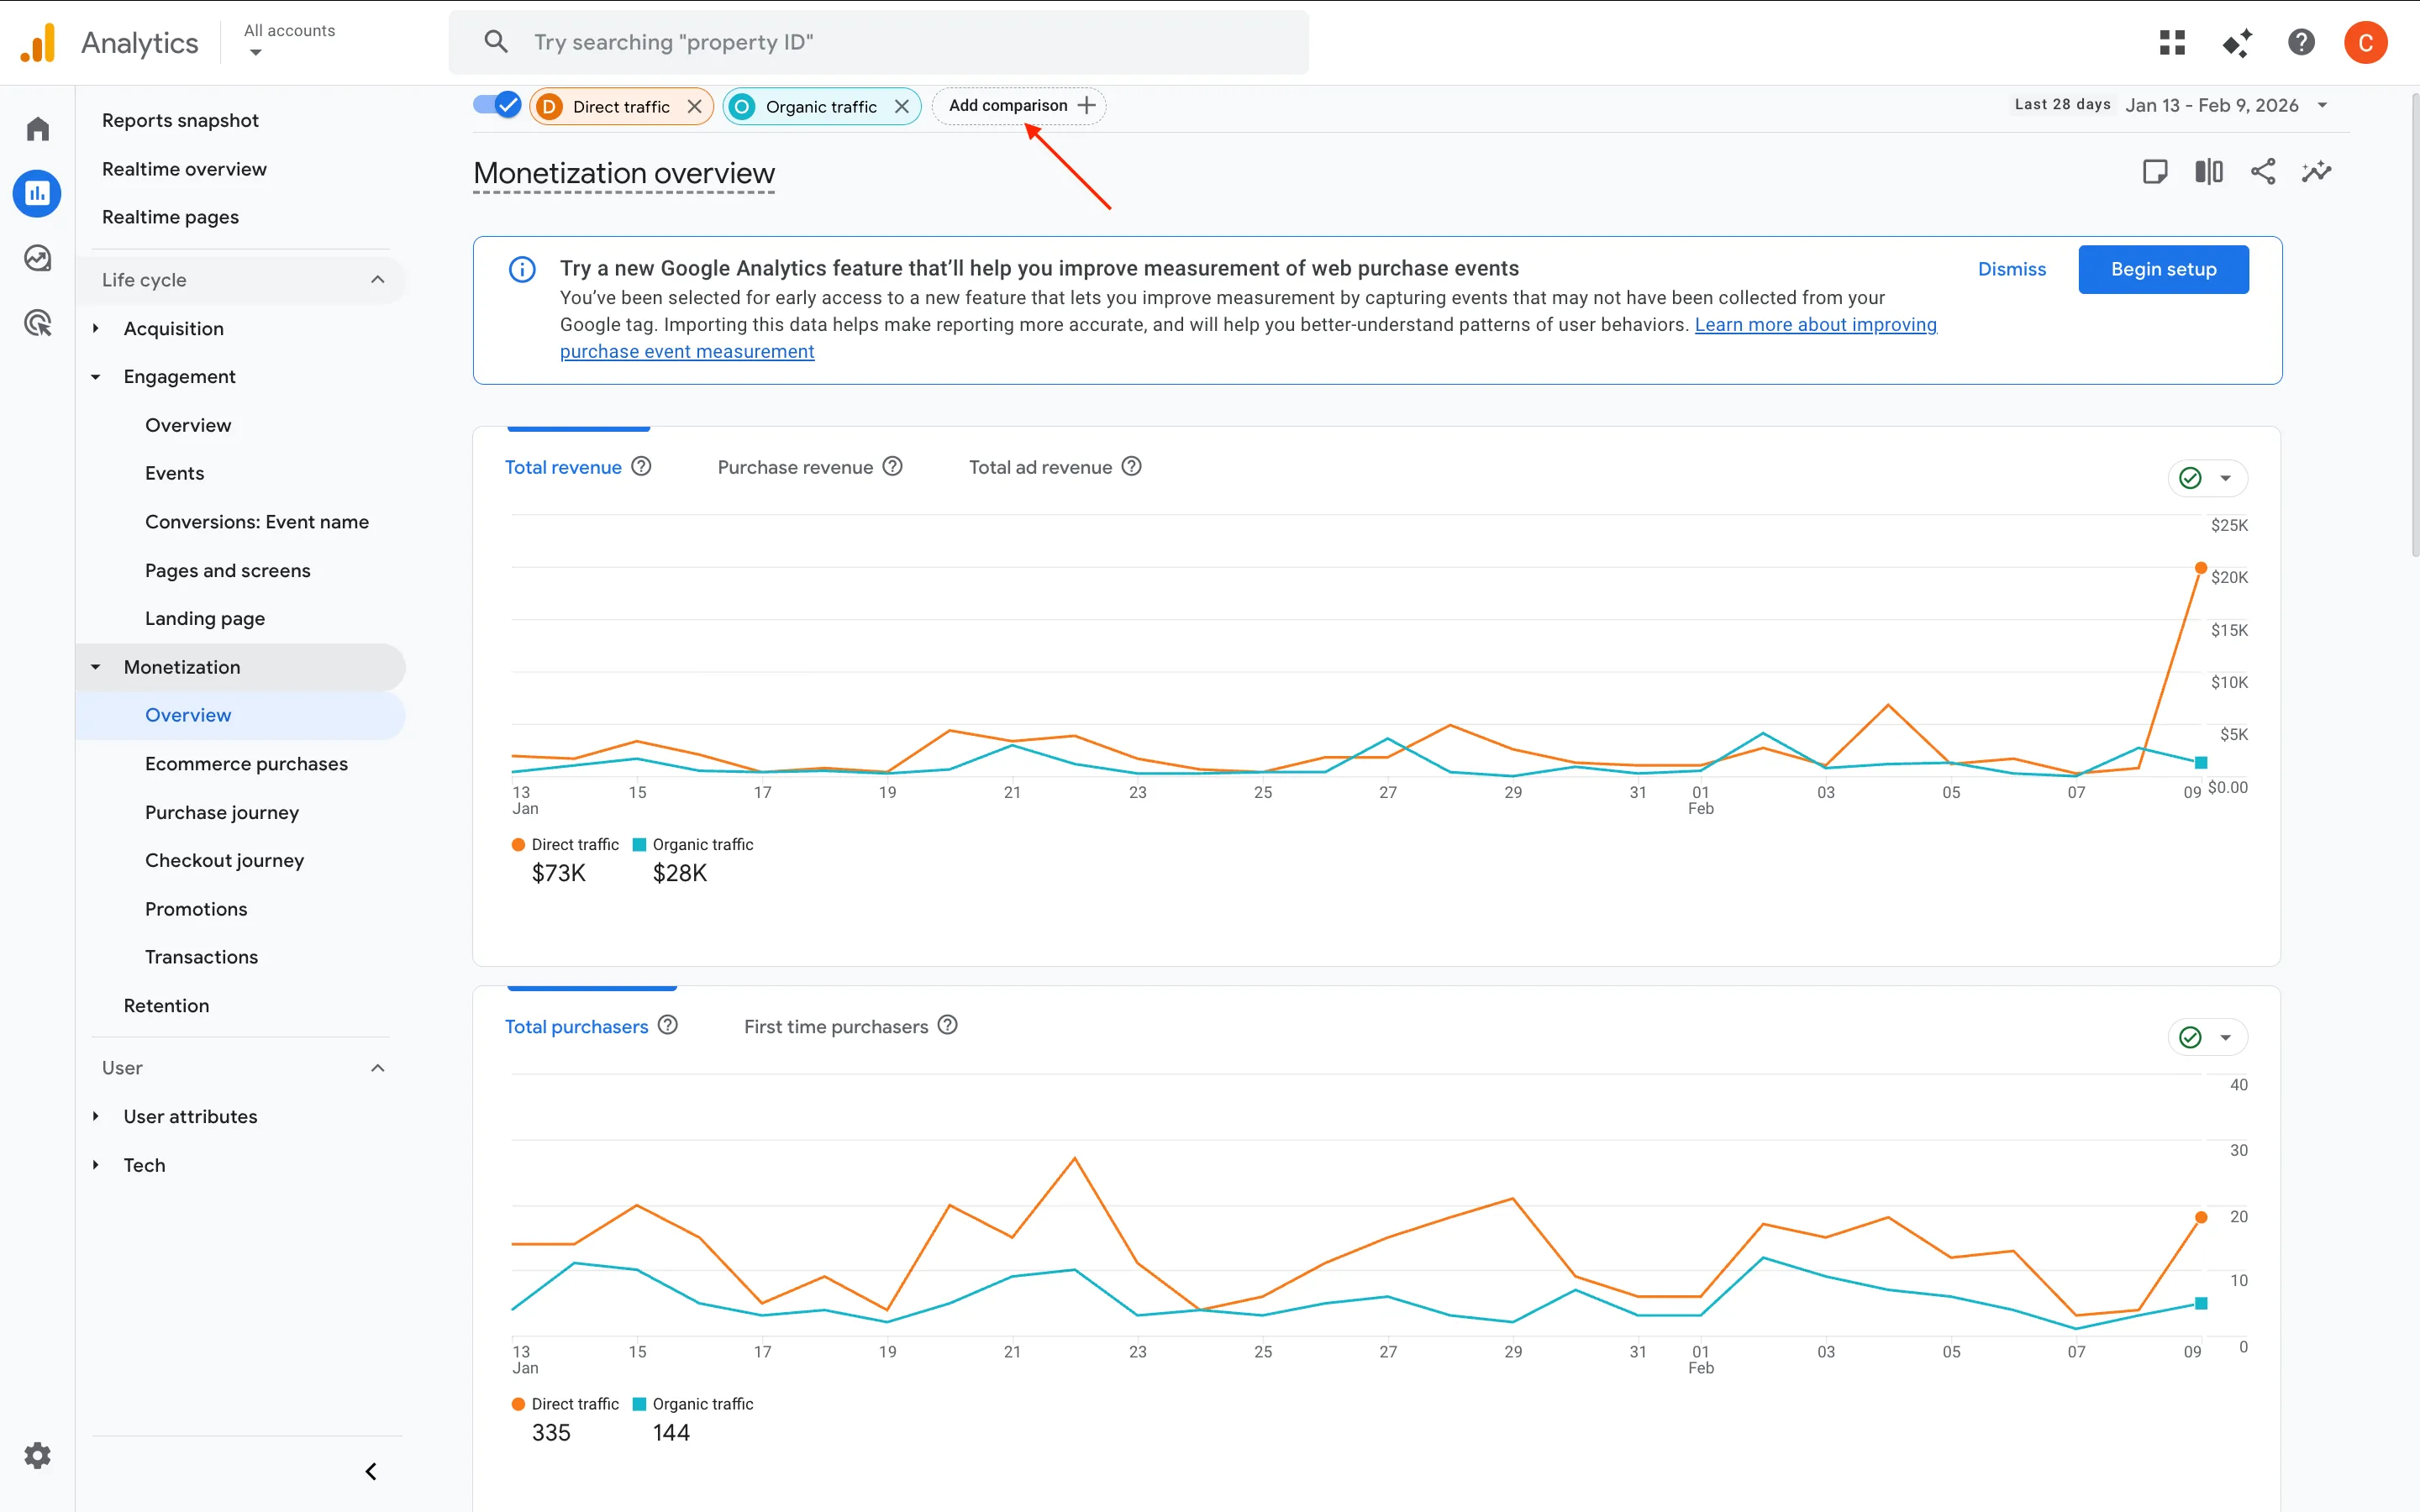Viewport: 2420px width, 1512px height.
Task: Disable the comparisons toggle switch
Action: (x=496, y=104)
